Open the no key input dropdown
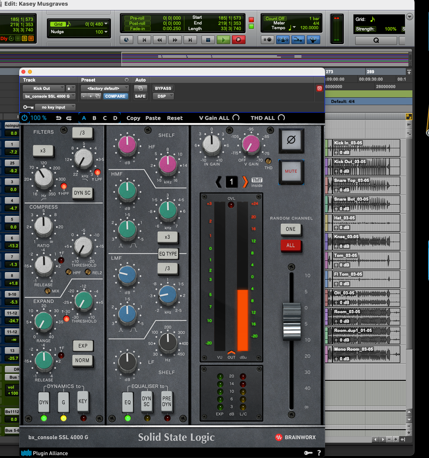Viewport: 429px width, 458px height. [x=55, y=107]
